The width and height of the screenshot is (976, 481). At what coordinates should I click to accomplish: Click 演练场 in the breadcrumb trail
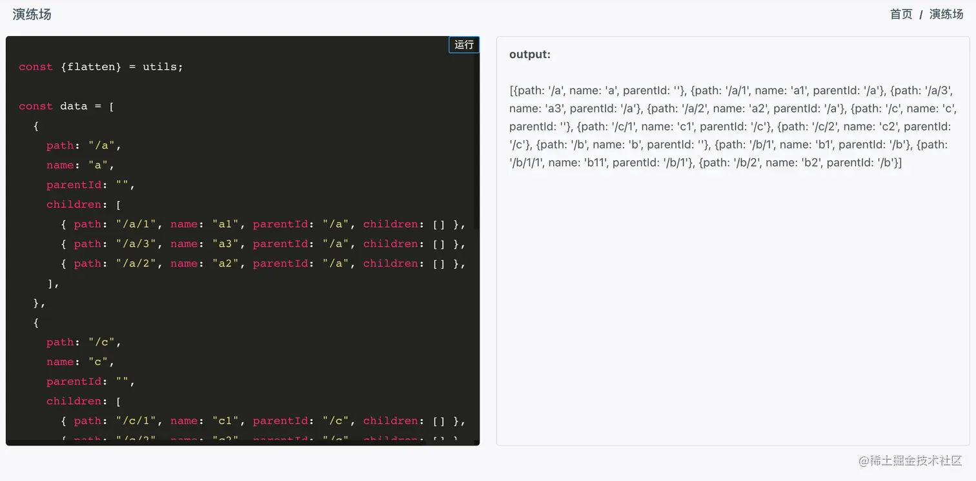[x=946, y=14]
